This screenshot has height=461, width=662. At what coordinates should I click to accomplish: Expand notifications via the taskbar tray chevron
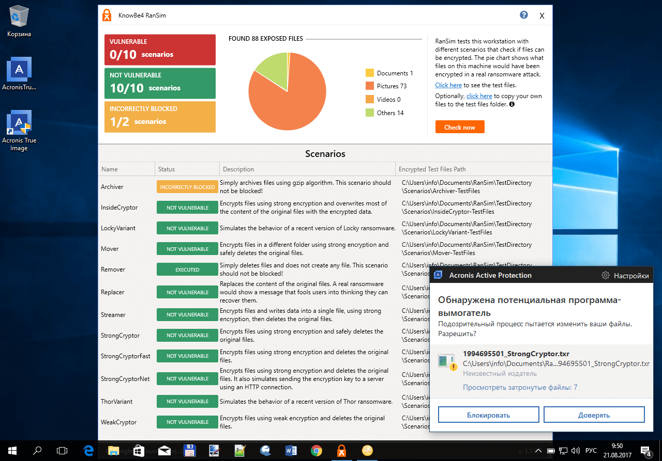538,450
